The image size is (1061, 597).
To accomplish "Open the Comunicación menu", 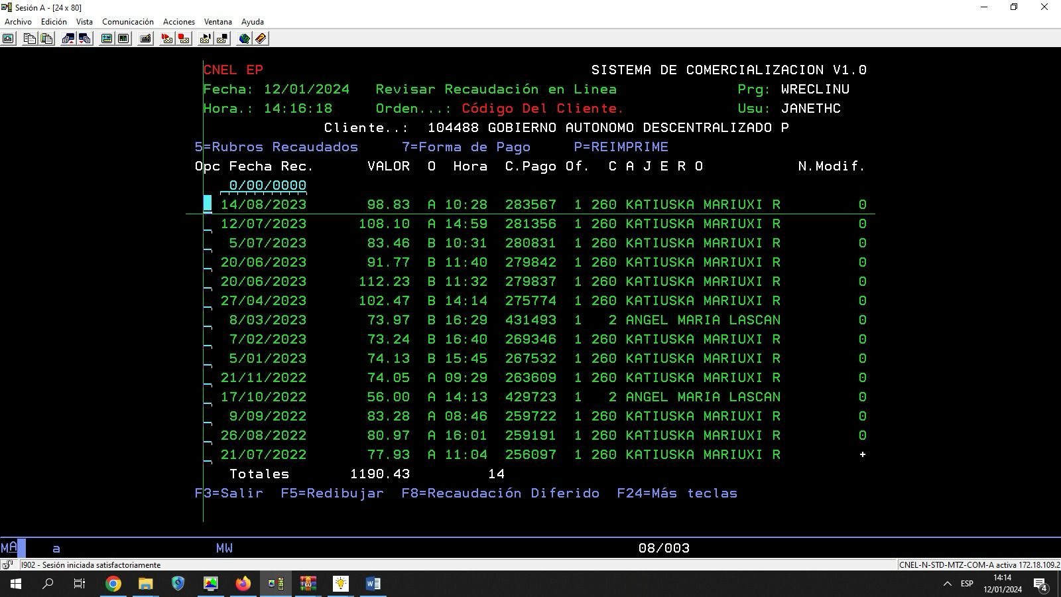I will pos(127,22).
